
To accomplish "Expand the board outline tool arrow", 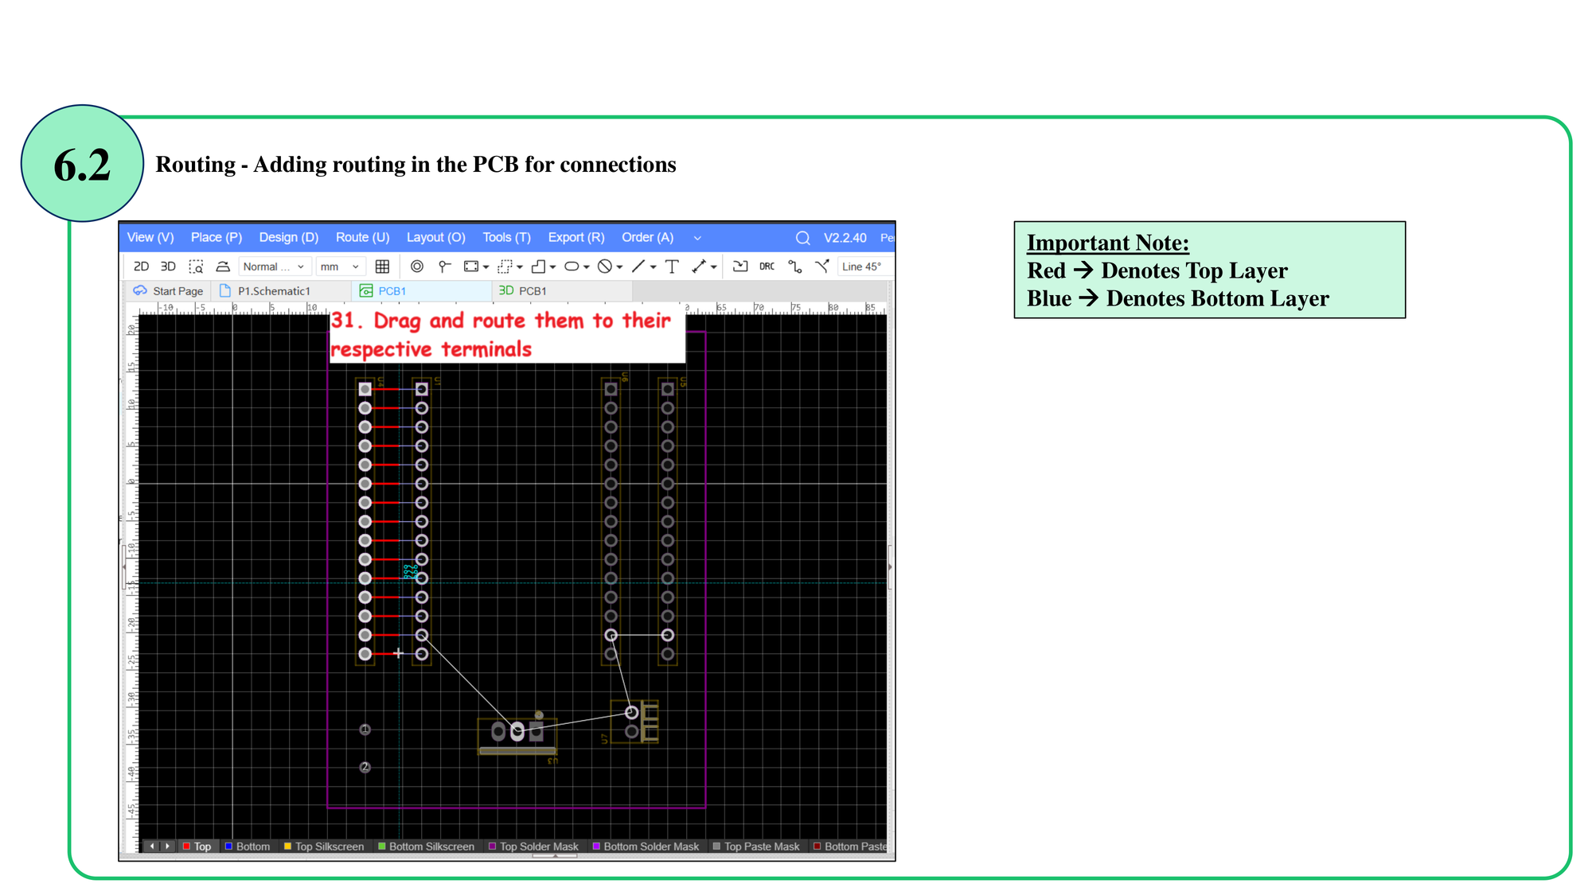I will click(552, 267).
